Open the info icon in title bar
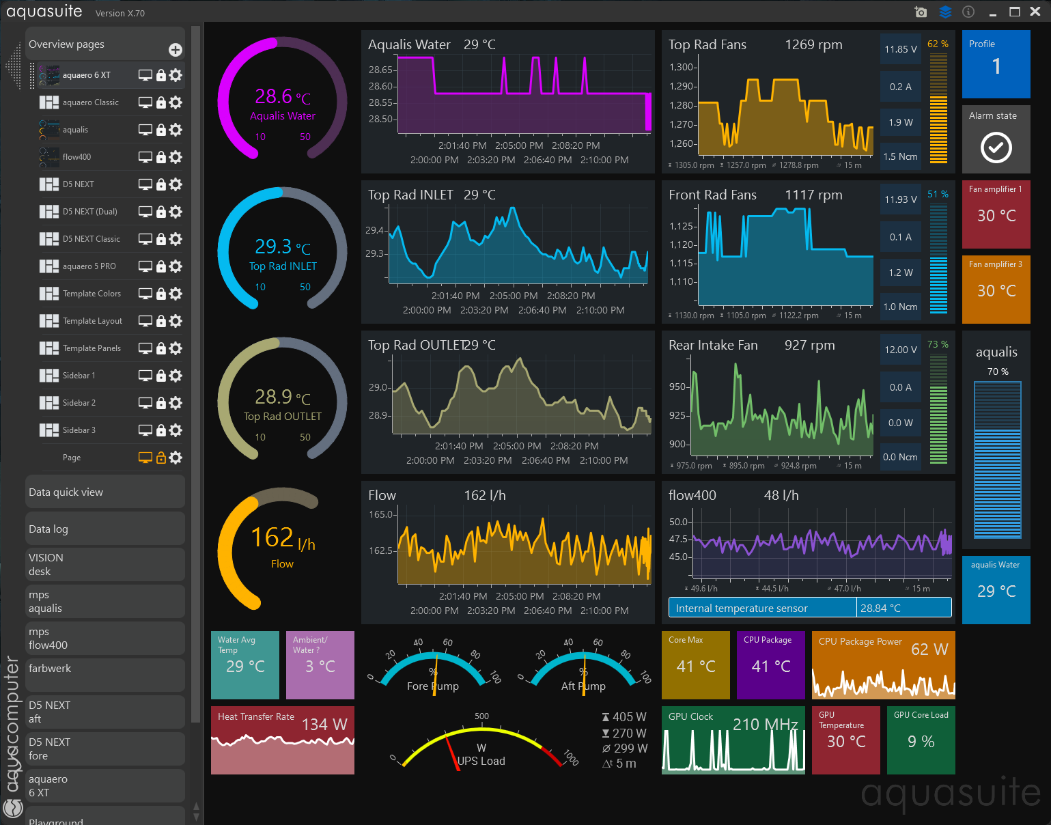Image resolution: width=1051 pixels, height=825 pixels. [x=968, y=12]
